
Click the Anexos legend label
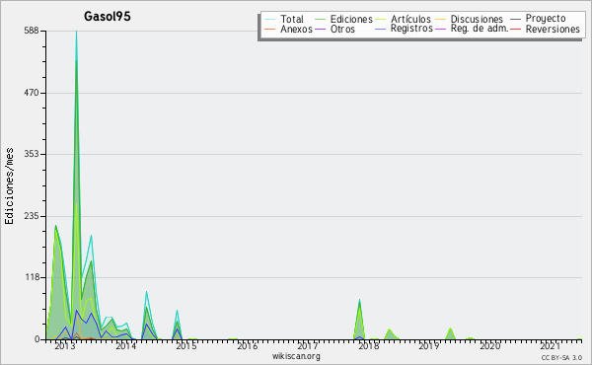coord(296,29)
